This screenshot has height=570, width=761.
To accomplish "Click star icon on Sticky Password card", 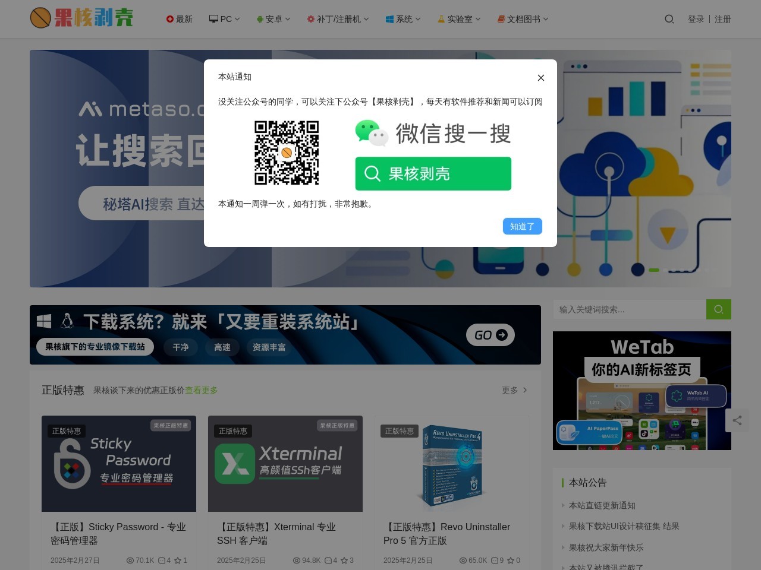I will pyautogui.click(x=178, y=560).
